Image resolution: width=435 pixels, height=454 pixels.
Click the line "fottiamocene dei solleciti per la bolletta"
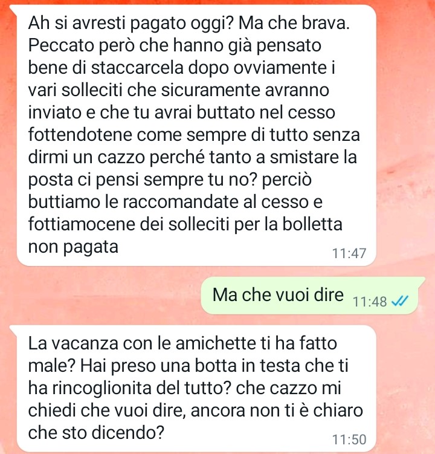point(185,224)
